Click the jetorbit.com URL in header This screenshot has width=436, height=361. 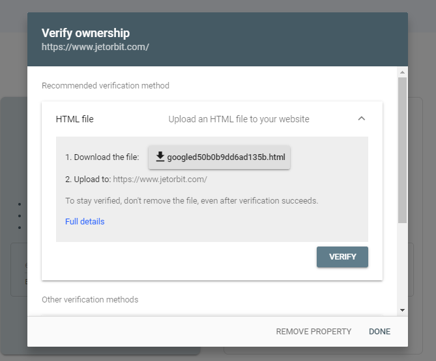[x=95, y=47]
